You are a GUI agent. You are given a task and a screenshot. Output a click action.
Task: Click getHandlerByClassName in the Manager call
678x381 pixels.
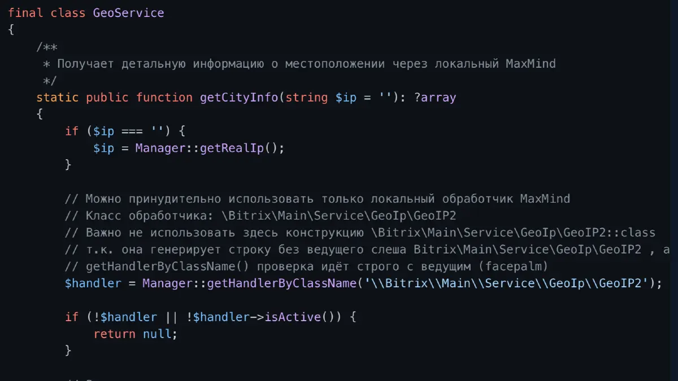tap(281, 283)
